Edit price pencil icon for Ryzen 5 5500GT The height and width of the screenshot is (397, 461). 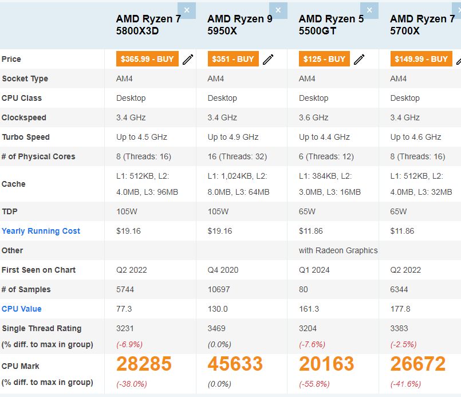point(359,59)
